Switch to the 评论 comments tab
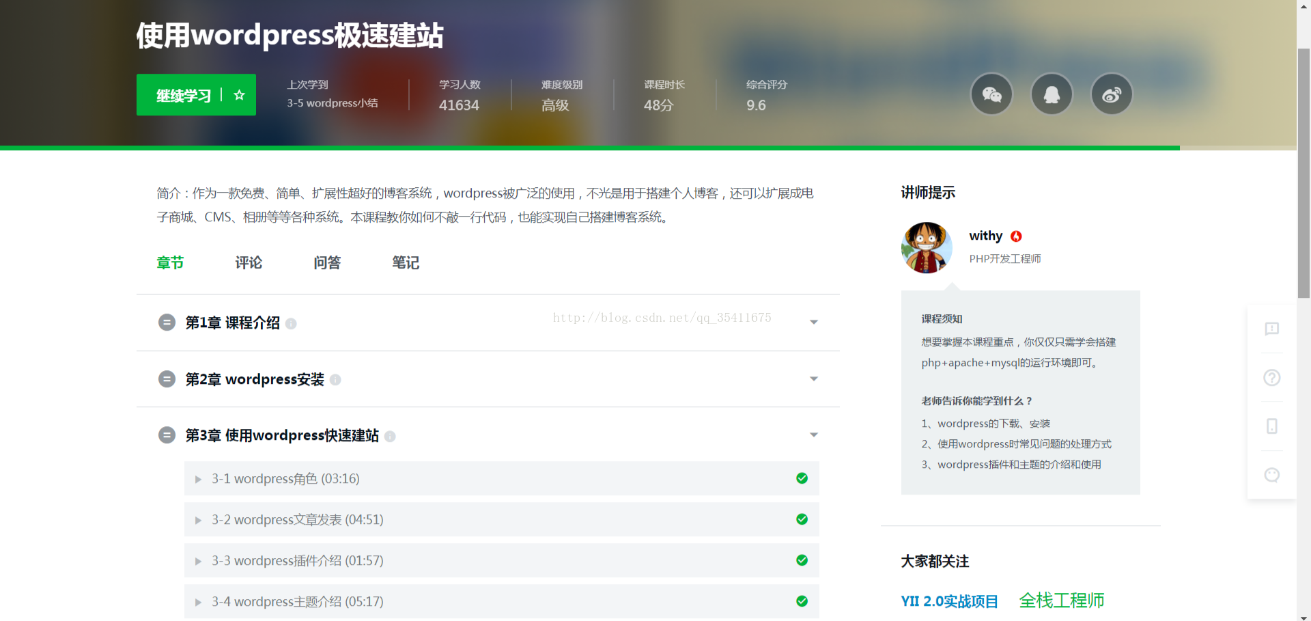1311x621 pixels. 249,263
